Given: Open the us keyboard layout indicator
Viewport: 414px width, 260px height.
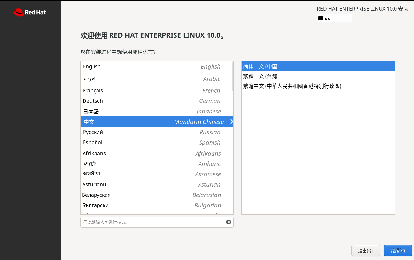Looking at the screenshot, I should (x=334, y=18).
